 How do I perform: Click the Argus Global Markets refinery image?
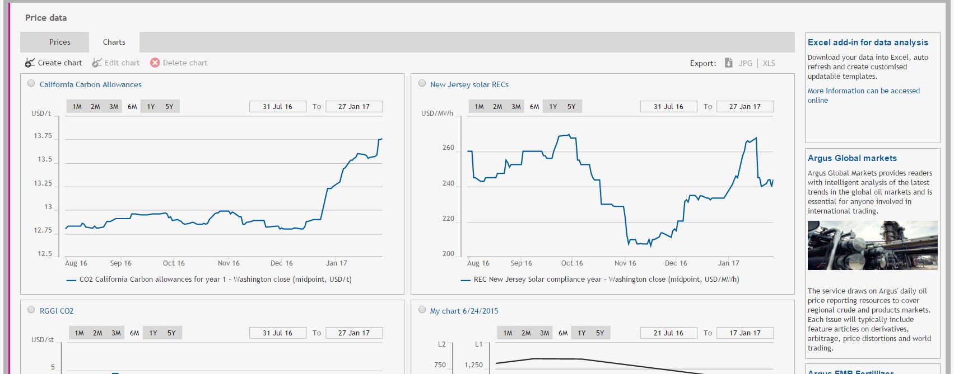tap(872, 245)
